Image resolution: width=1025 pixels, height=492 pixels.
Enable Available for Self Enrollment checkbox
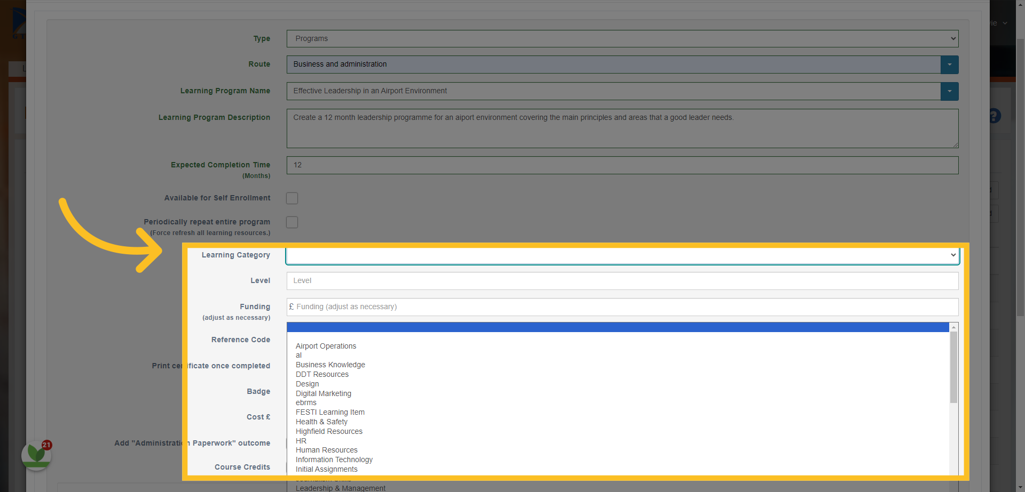[x=292, y=198]
